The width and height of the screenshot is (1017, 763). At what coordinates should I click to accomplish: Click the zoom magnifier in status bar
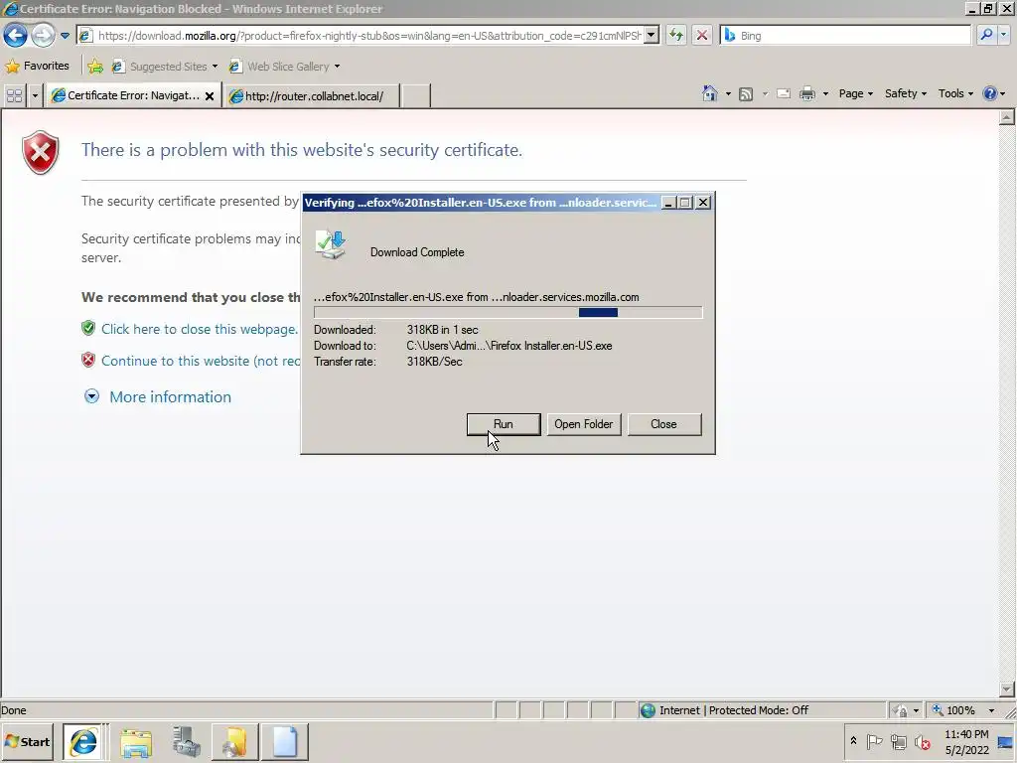coord(938,710)
